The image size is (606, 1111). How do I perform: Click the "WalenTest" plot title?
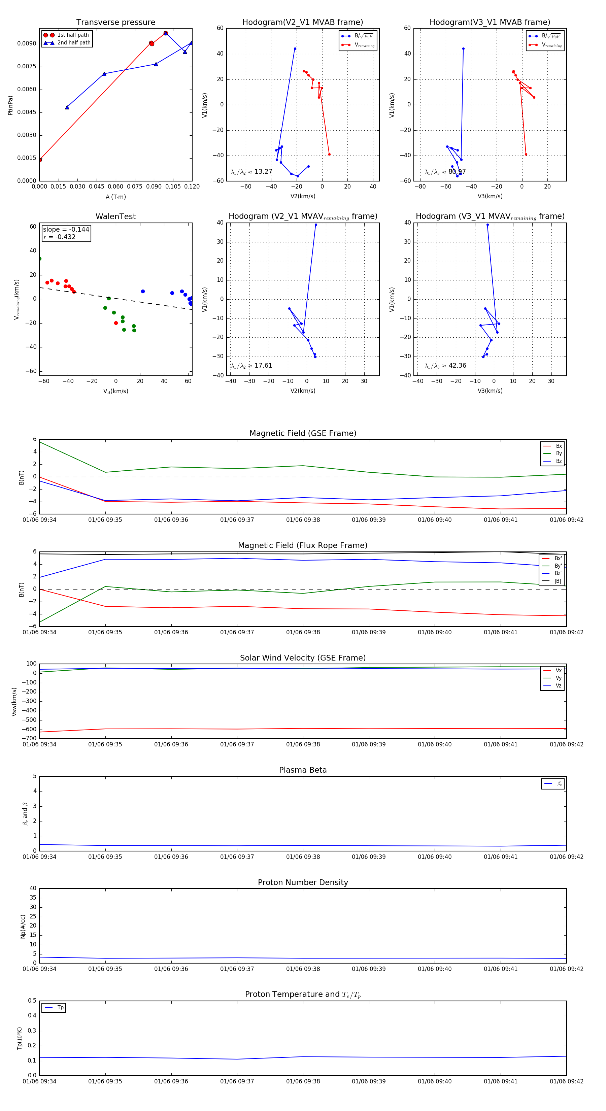click(115, 216)
